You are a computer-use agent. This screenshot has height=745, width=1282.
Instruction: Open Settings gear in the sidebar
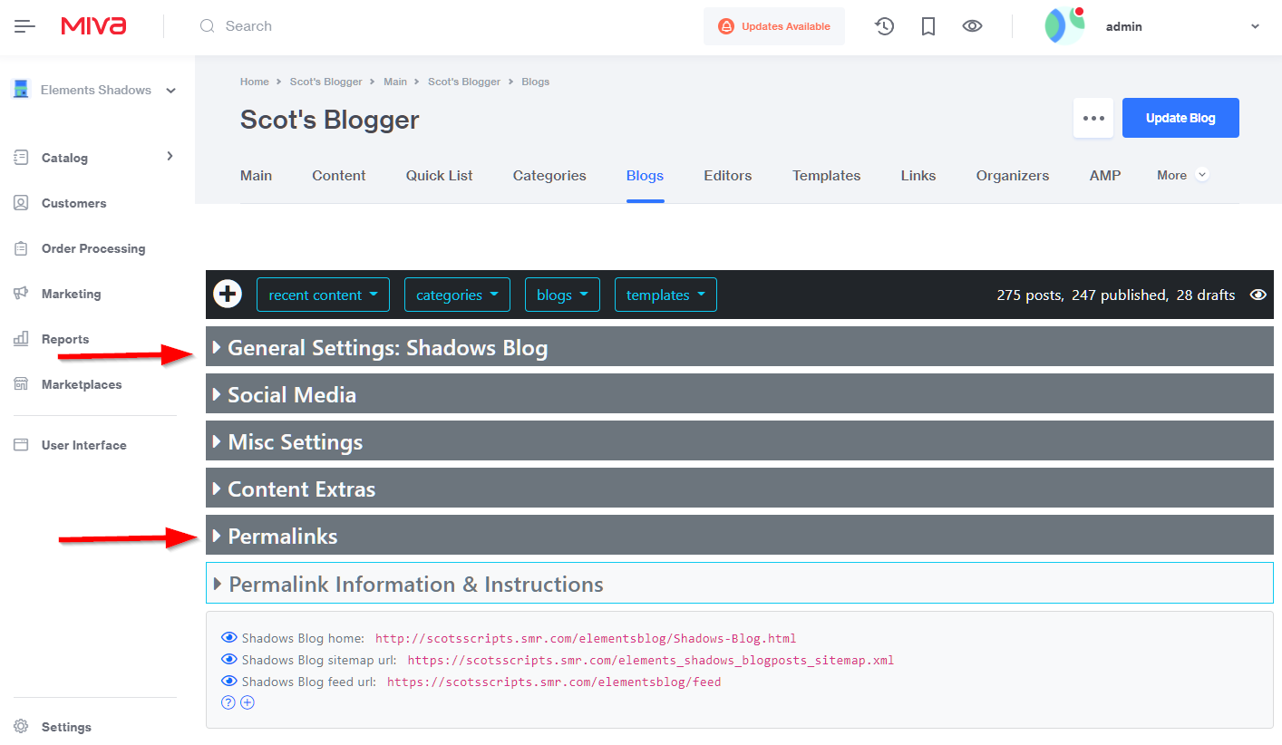[22, 726]
